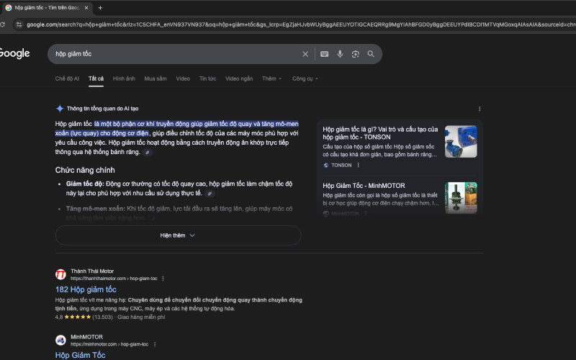Click the thanhthaimotor.com URL breadcrumb
The width and height of the screenshot is (576, 360).
[x=114, y=279]
